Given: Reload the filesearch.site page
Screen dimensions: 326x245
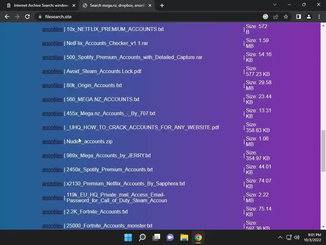Looking at the screenshot, I should point(27,17).
